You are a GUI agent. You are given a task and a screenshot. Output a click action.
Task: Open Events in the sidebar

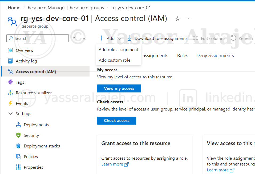tap(22, 103)
